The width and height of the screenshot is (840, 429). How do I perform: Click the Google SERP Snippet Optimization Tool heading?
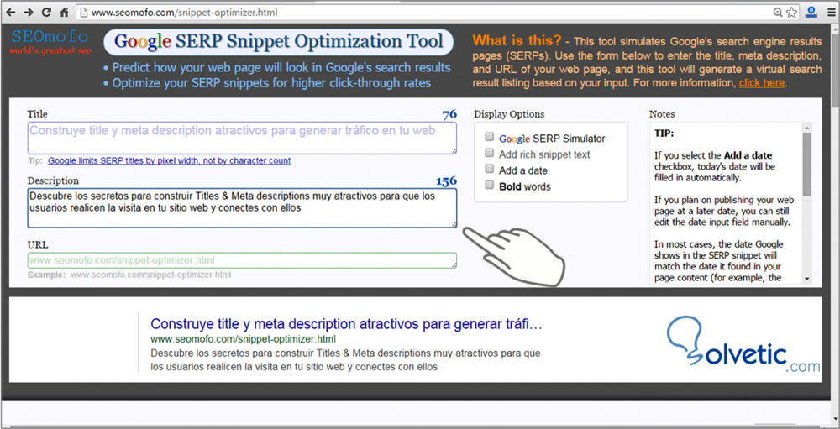(x=279, y=42)
